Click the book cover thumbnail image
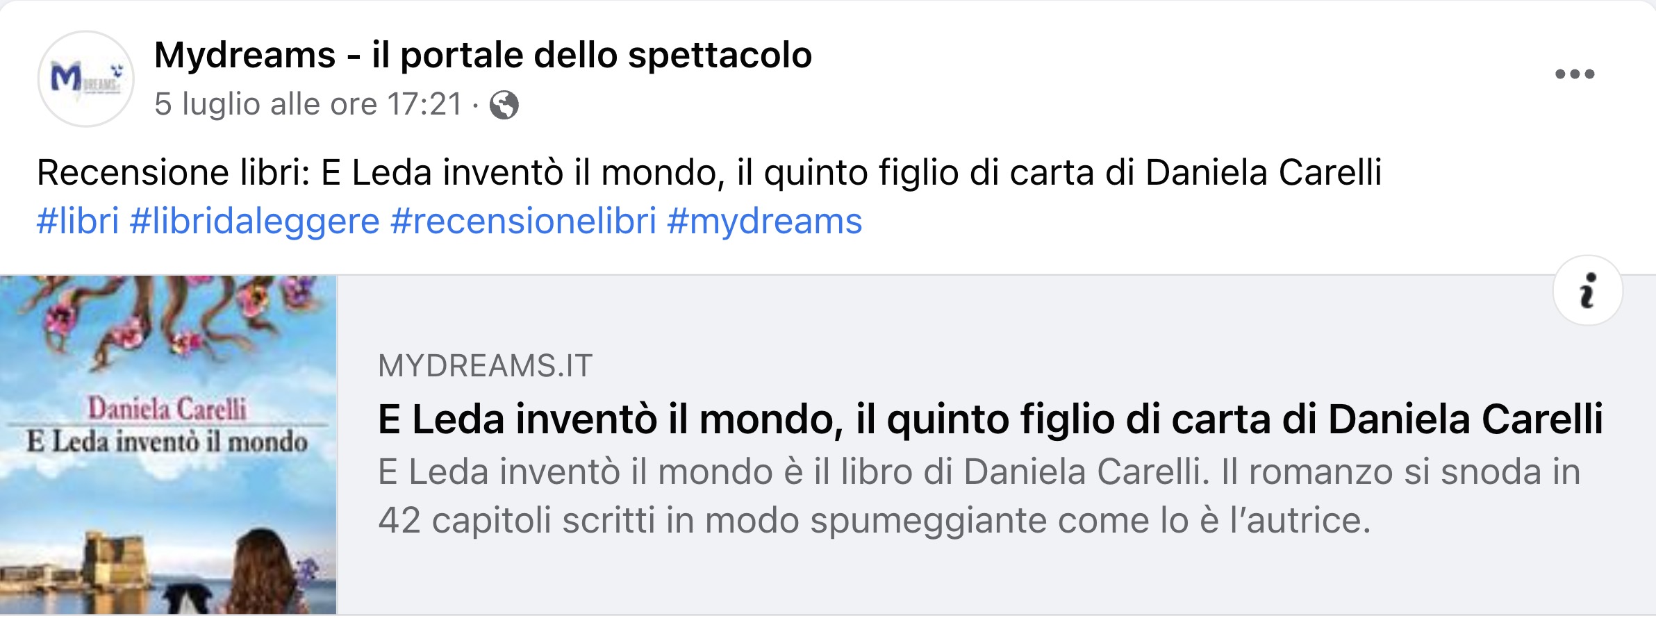This screenshot has height=618, width=1656. pos(168,444)
